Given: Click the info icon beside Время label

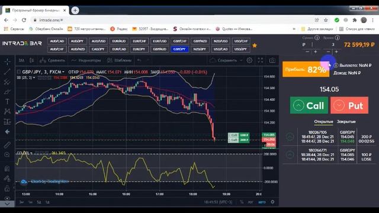Looking at the screenshot, I should tap(338, 38).
